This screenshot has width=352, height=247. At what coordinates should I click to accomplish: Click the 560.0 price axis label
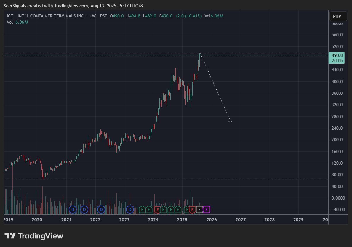pos(337,35)
